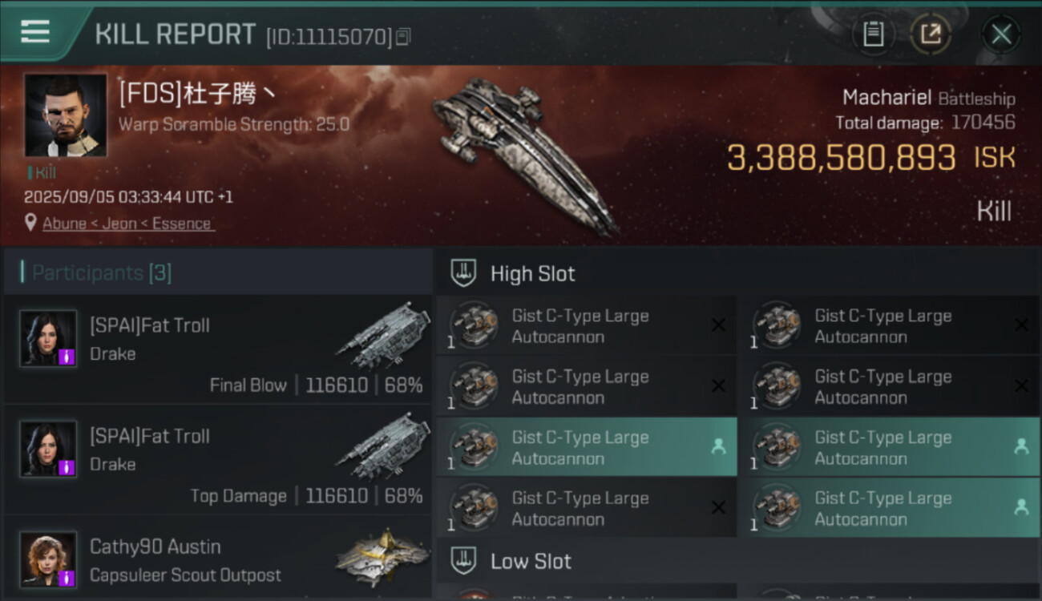The image size is (1042, 601).
Task: Open Fat Troll's Final Blow entry
Action: coord(216,349)
